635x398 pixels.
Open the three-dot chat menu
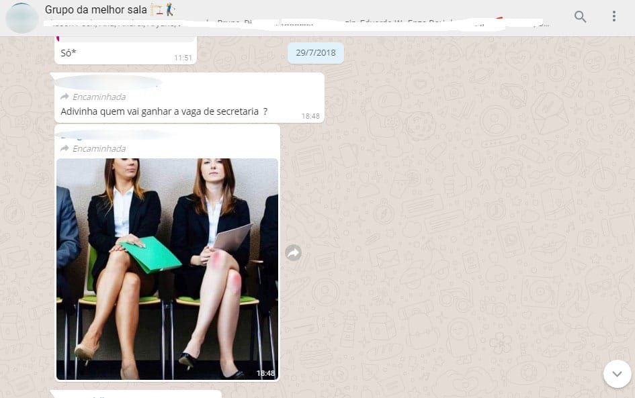pyautogui.click(x=613, y=17)
